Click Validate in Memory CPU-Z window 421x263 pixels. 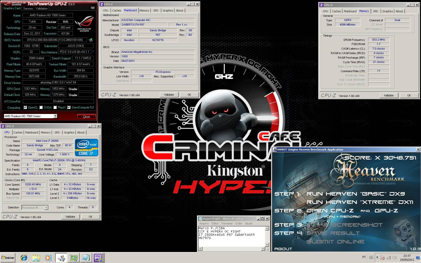[389, 95]
